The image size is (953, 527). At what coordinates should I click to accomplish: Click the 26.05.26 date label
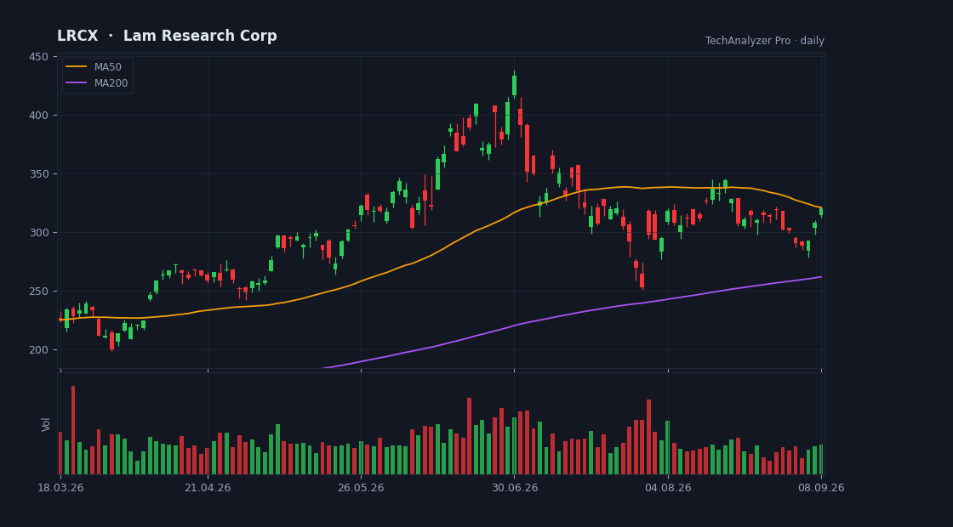click(361, 488)
